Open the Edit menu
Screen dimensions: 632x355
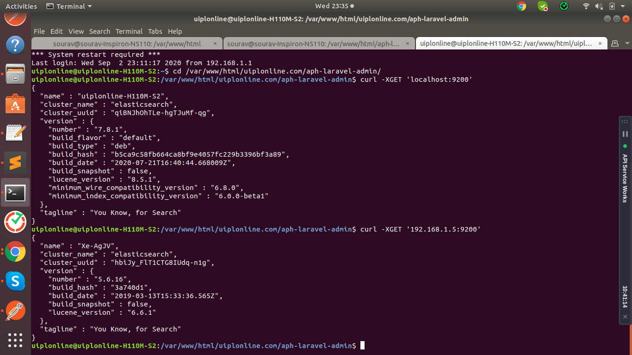(x=56, y=31)
